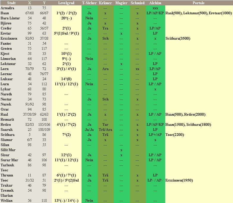Image resolution: width=233 pixels, height=203 pixels.
Task: Click the Schmied column header
Action: 137,3
